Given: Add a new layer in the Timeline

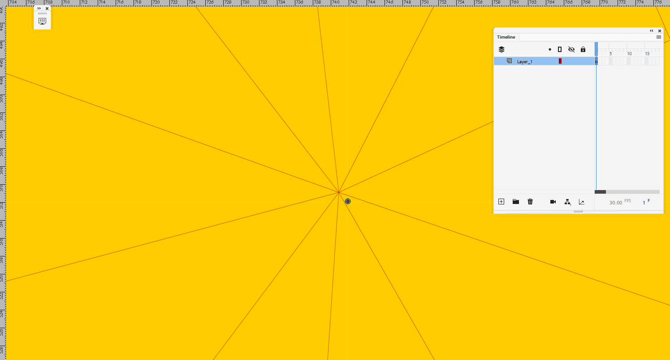Looking at the screenshot, I should coord(501,201).
